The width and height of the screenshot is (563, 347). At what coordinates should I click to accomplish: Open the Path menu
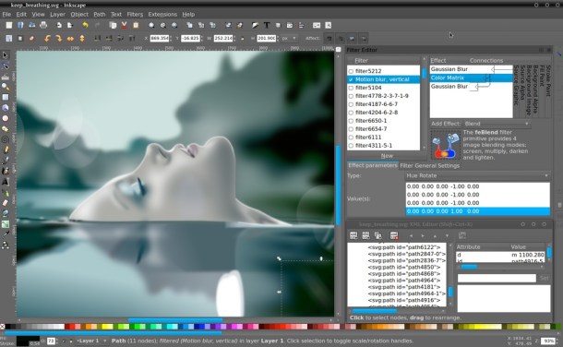pyautogui.click(x=100, y=15)
